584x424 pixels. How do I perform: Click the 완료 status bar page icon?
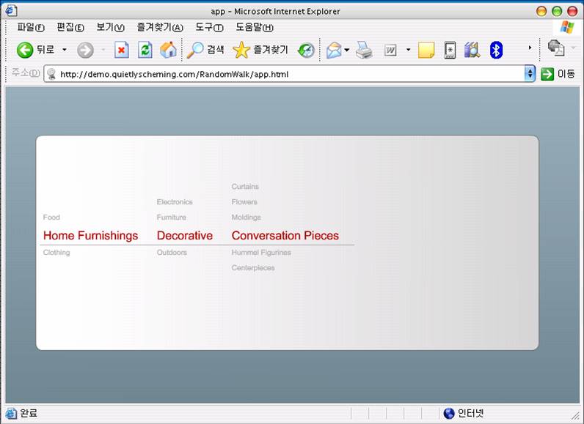tap(11, 413)
